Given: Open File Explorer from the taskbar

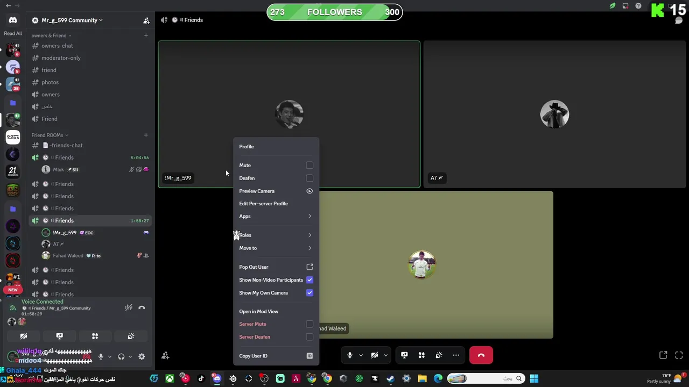Looking at the screenshot, I should pos(422,378).
